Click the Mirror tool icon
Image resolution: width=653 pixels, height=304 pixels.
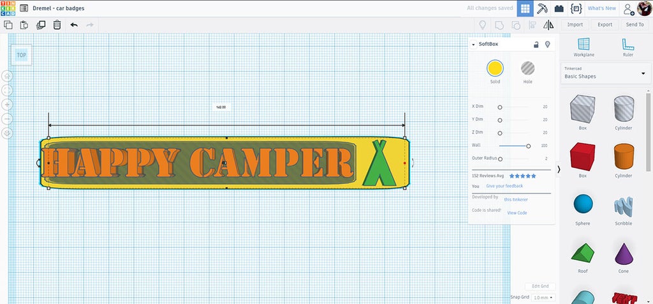pos(548,25)
